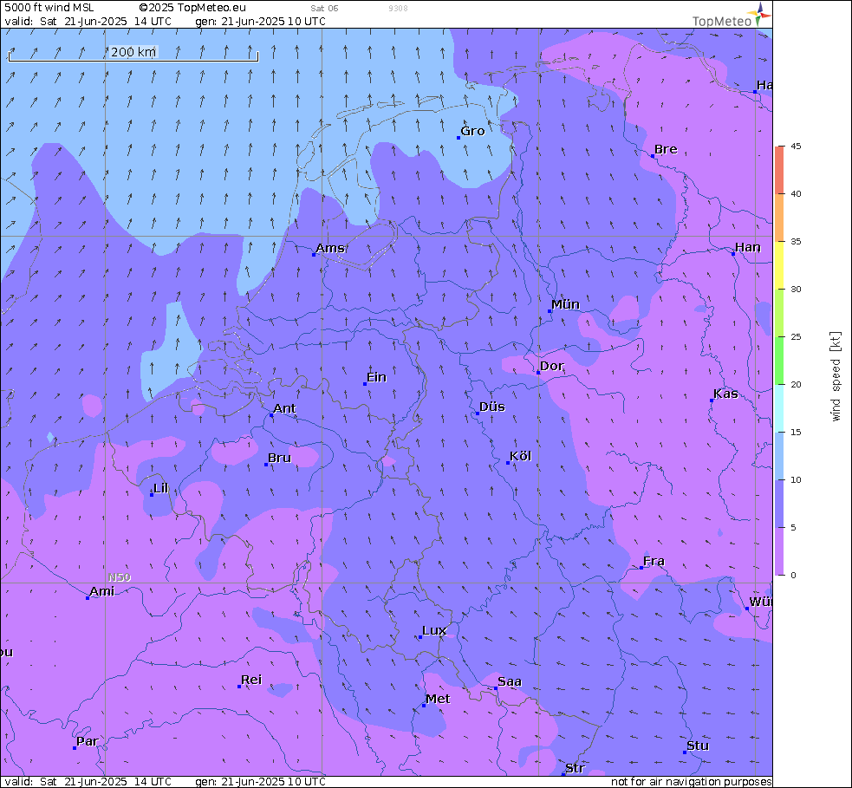Click the legend tick label 0

[x=793, y=575]
